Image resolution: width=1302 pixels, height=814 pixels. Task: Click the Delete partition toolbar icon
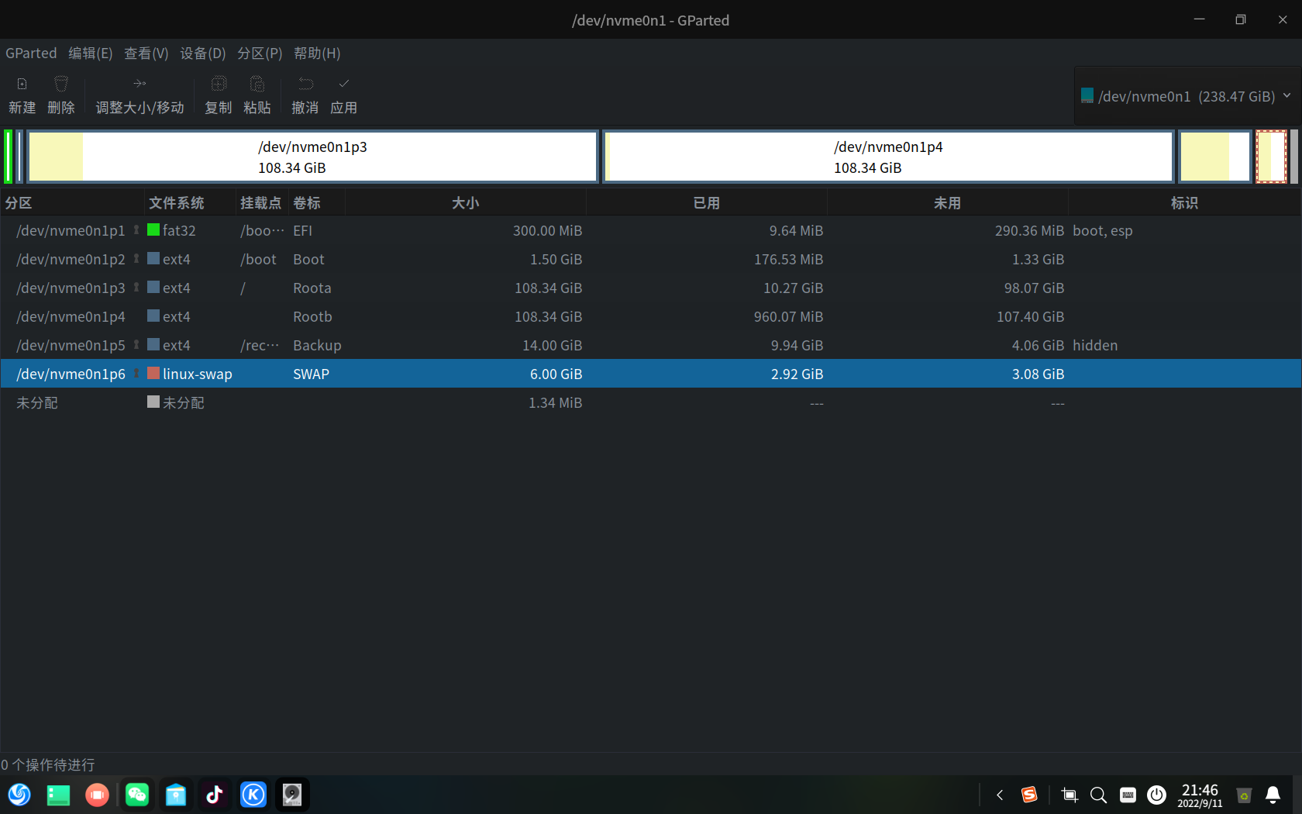[x=61, y=84]
